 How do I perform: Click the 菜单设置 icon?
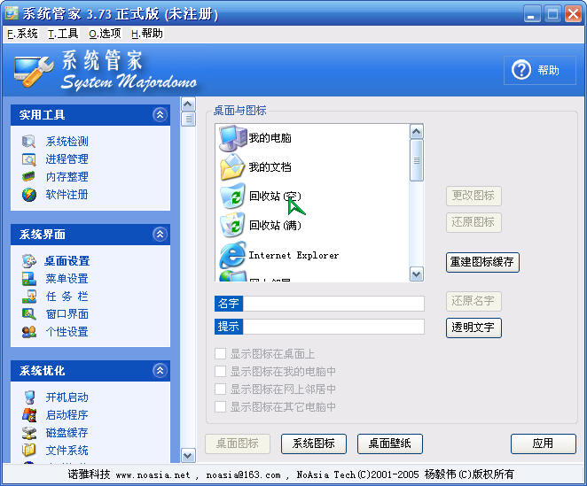(29, 279)
